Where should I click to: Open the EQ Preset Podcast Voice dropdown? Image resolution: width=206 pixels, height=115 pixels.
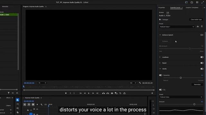pyautogui.click(x=181, y=97)
